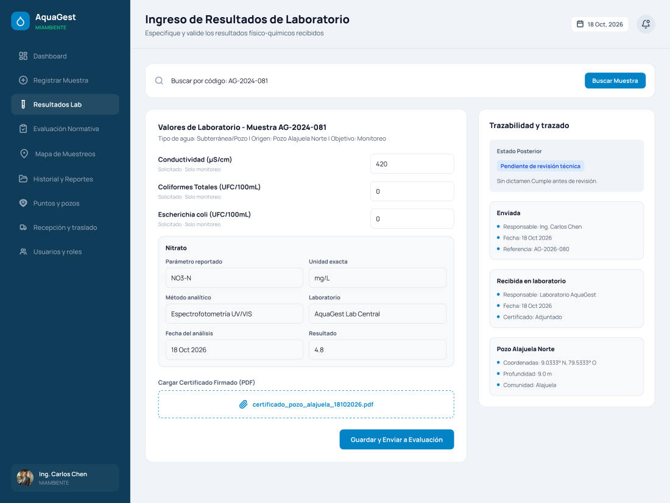
Task: Click the Buscar Muestra button
Action: pos(615,80)
